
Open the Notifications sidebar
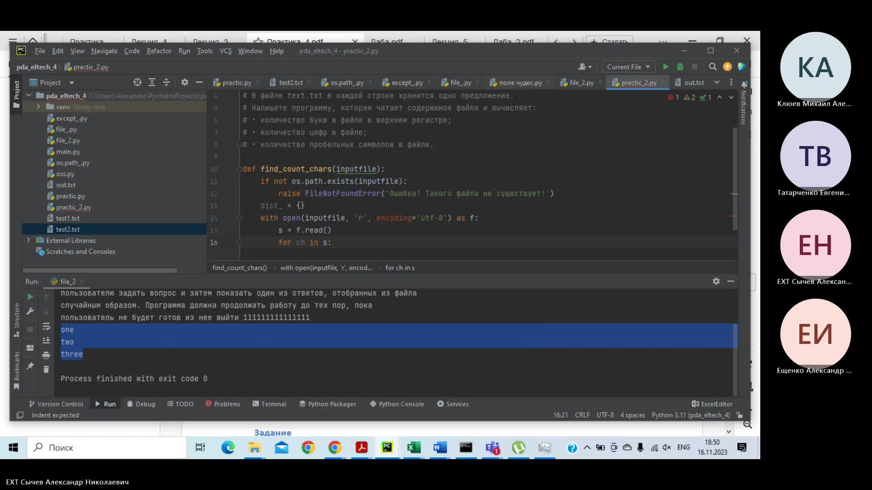[x=744, y=103]
